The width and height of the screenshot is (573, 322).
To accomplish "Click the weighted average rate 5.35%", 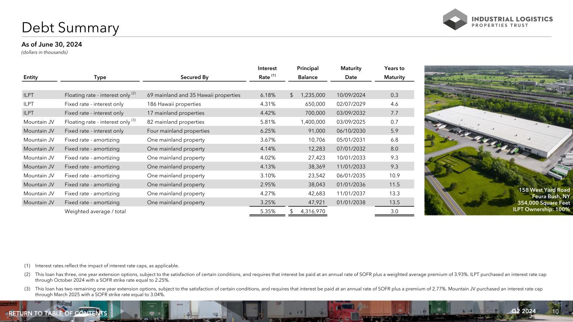I will [267, 211].
